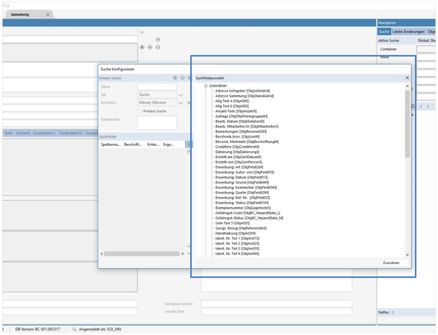Choose Gefahrgut-Code field from the tree

pyautogui.click(x=247, y=213)
